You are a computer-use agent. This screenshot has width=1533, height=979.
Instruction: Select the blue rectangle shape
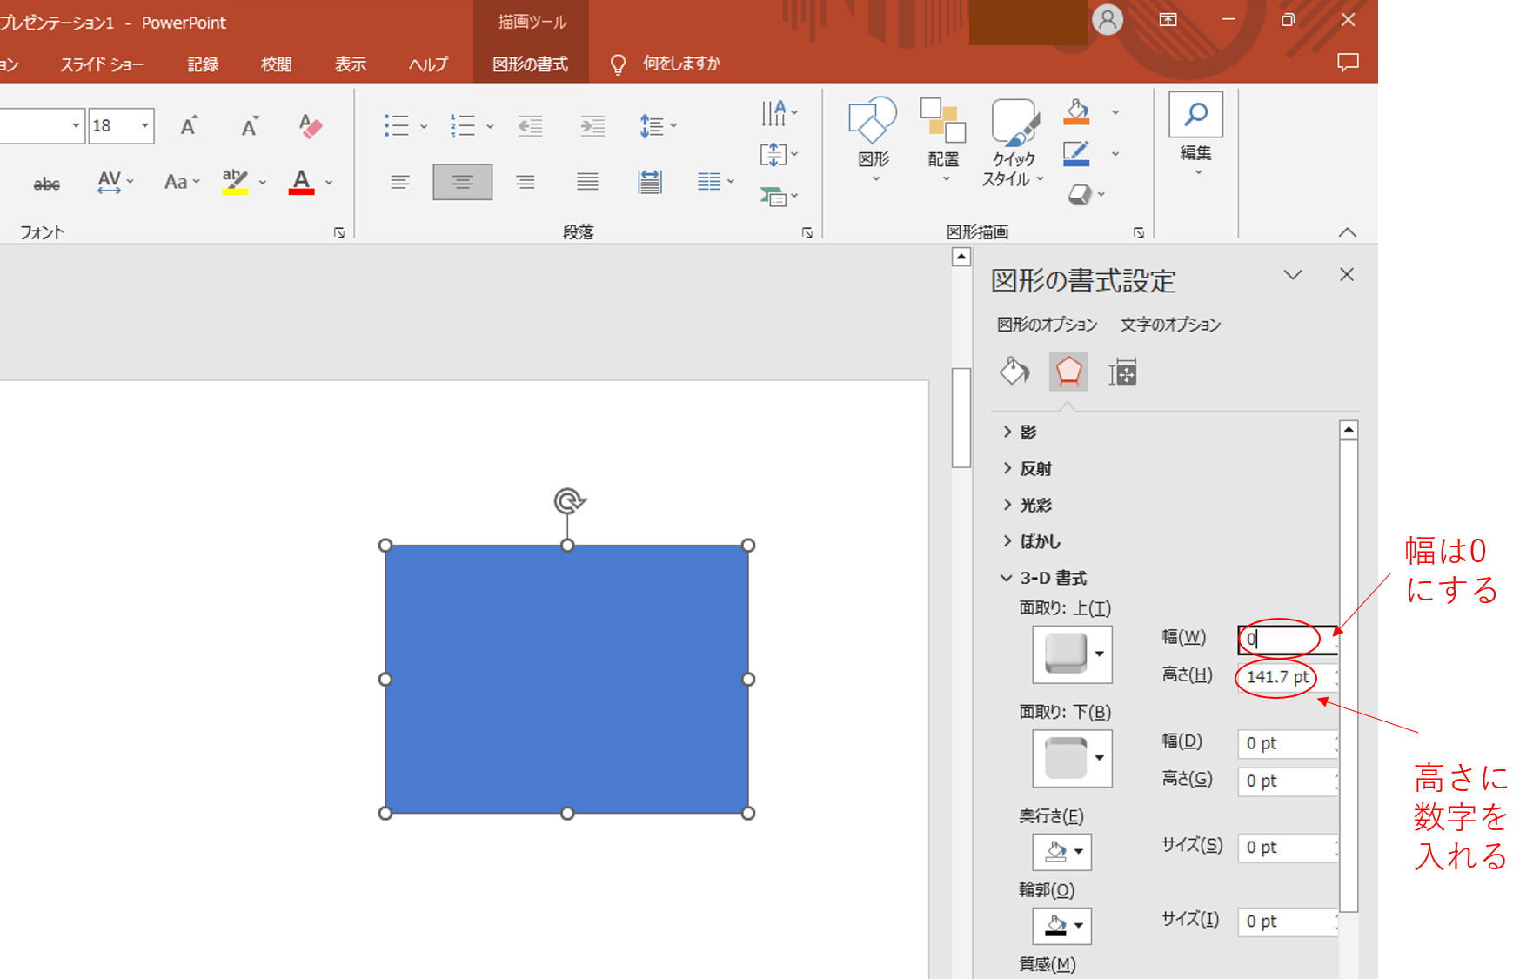click(x=567, y=679)
